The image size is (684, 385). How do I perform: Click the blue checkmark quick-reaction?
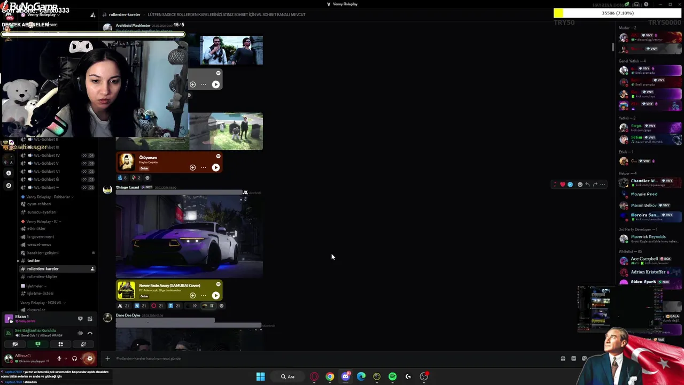click(x=570, y=184)
